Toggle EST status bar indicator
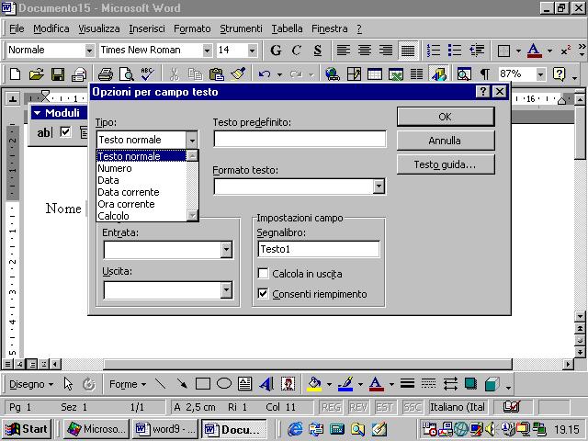Image resolution: width=588 pixels, height=441 pixels. coord(384,407)
